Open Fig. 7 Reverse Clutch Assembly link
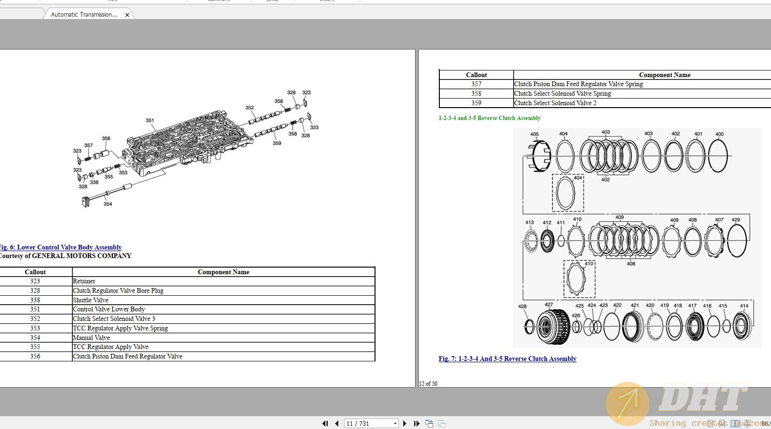This screenshot has height=429, width=771. pyautogui.click(x=507, y=359)
